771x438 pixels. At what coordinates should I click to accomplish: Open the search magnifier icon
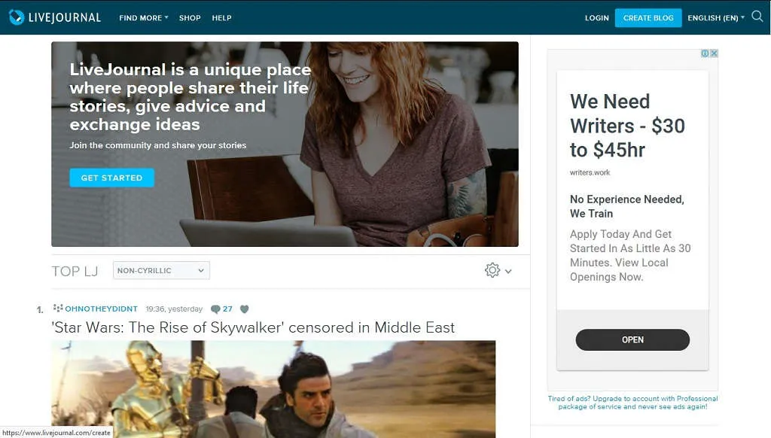tap(757, 17)
